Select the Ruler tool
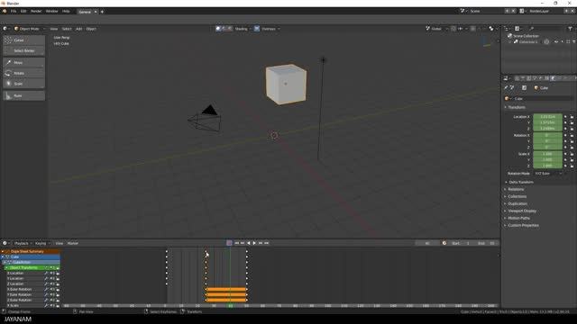 point(24,95)
